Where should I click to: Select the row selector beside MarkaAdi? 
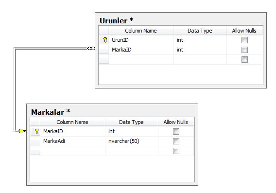coord(35,141)
